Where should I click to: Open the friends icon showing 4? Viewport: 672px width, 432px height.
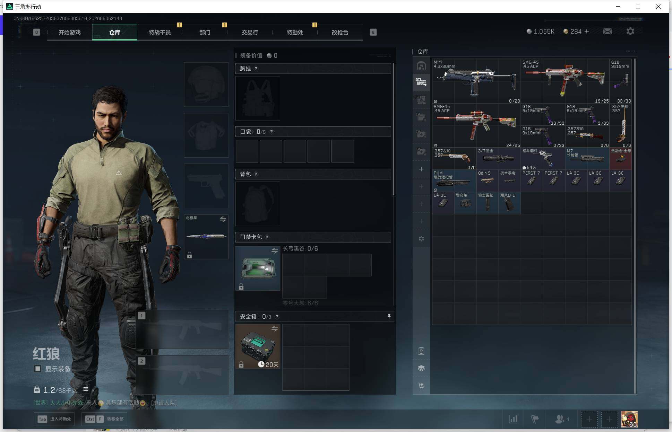click(x=562, y=419)
